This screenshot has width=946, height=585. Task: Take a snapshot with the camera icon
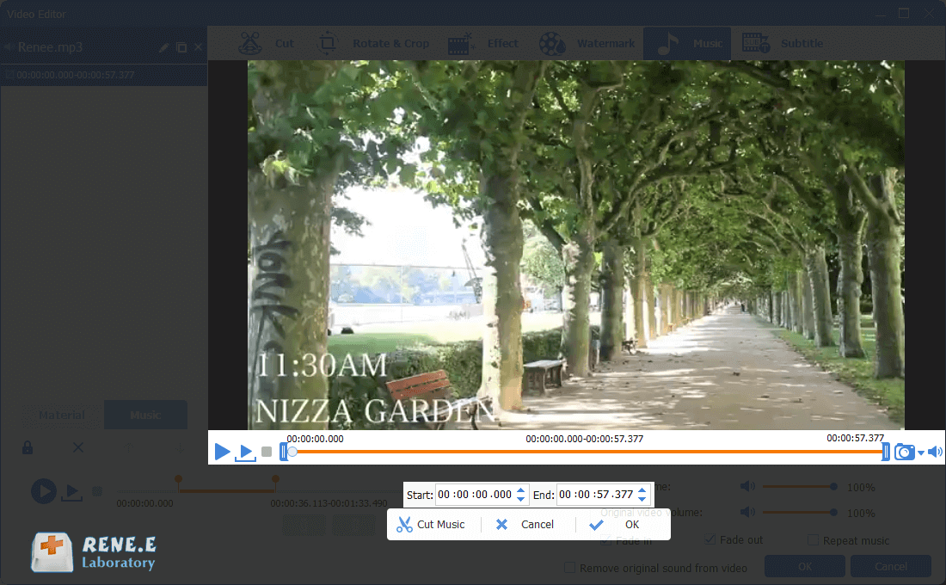pos(904,452)
